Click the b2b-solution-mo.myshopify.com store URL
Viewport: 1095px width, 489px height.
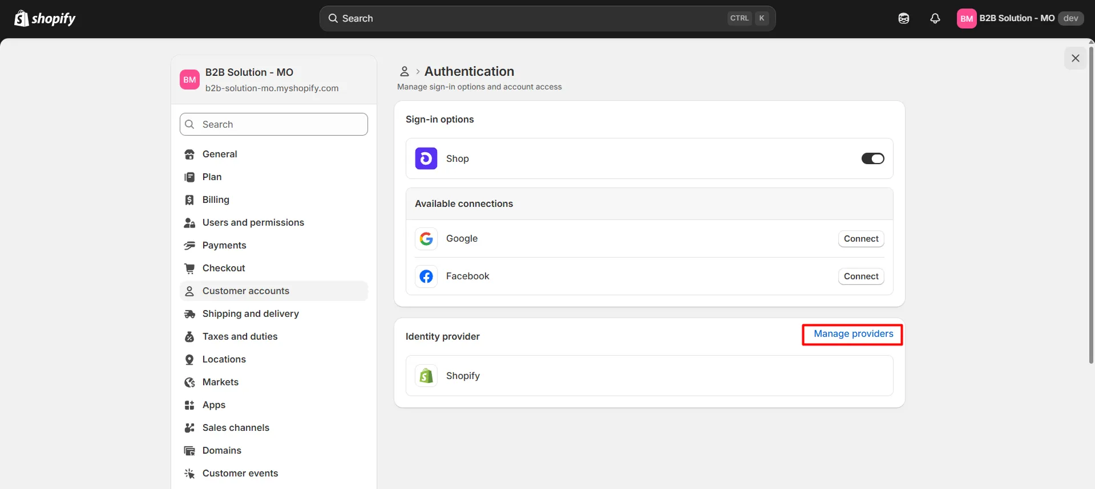tap(272, 88)
